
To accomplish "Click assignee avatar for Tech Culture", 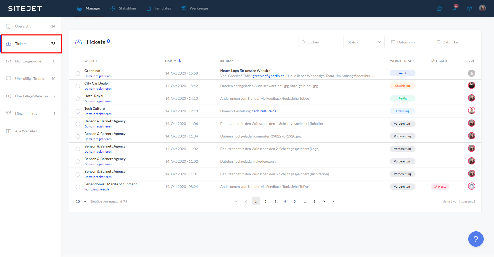I will coord(472,111).
